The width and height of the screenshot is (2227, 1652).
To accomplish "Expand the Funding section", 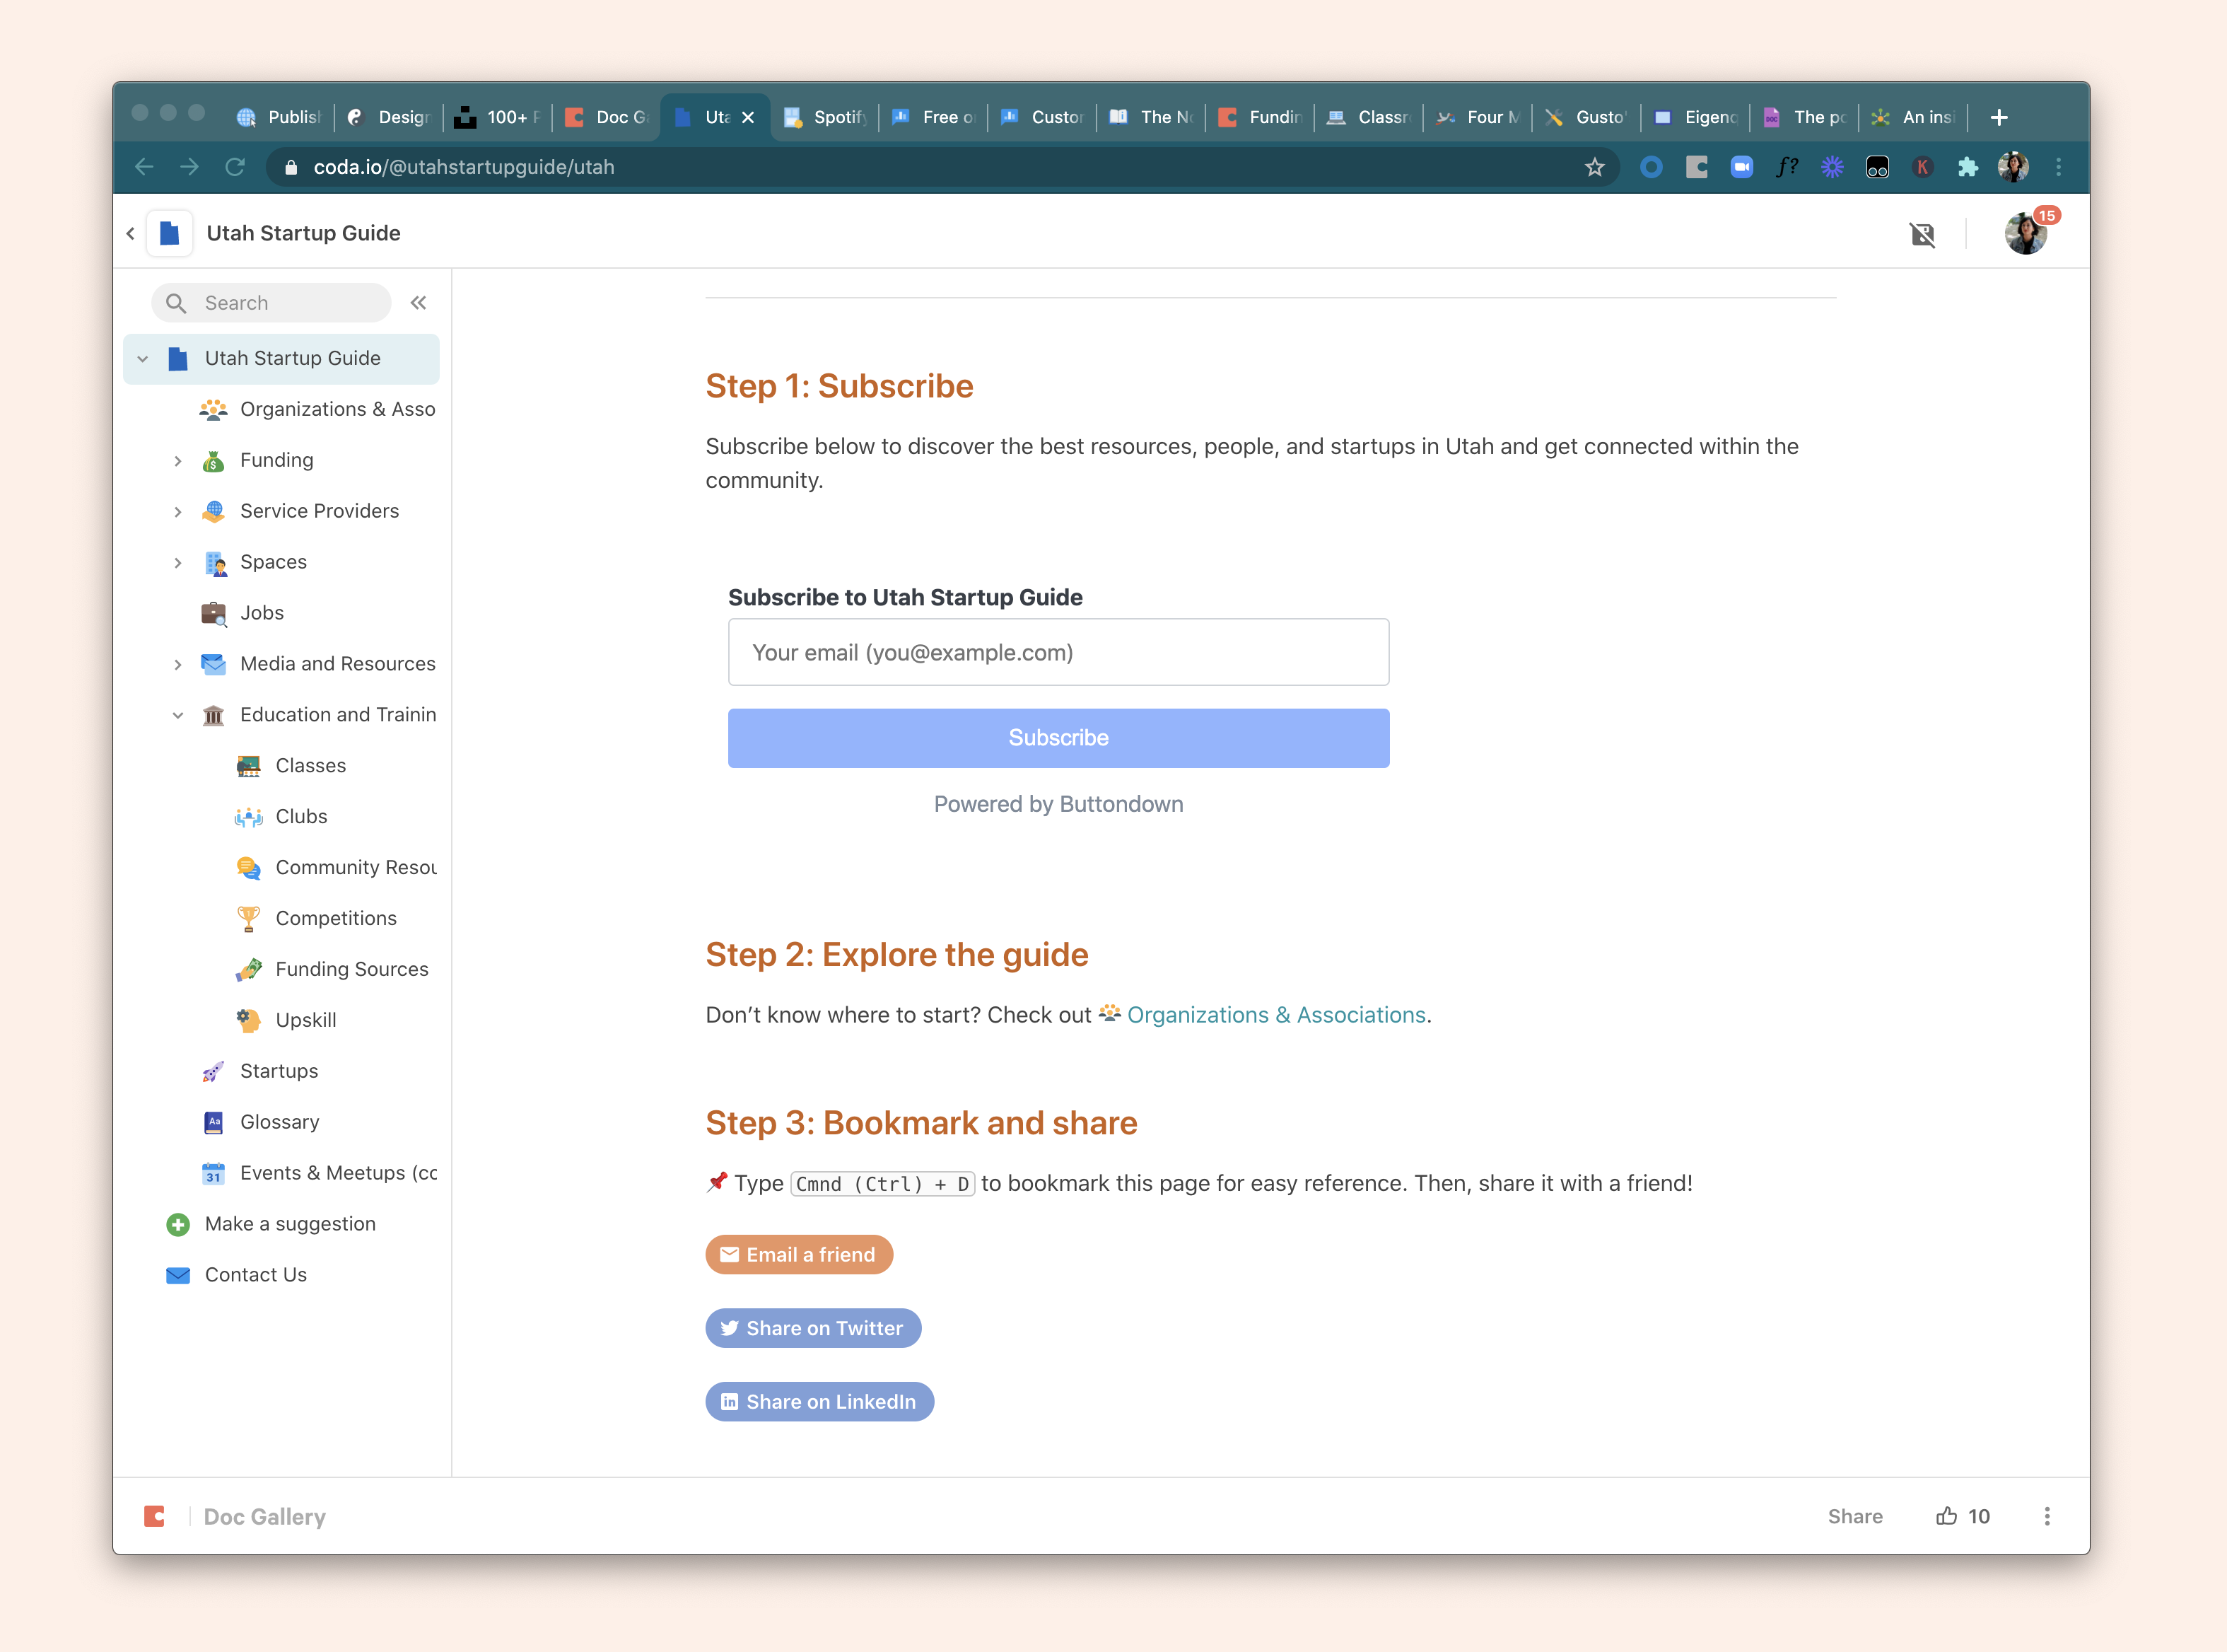I will coord(178,461).
